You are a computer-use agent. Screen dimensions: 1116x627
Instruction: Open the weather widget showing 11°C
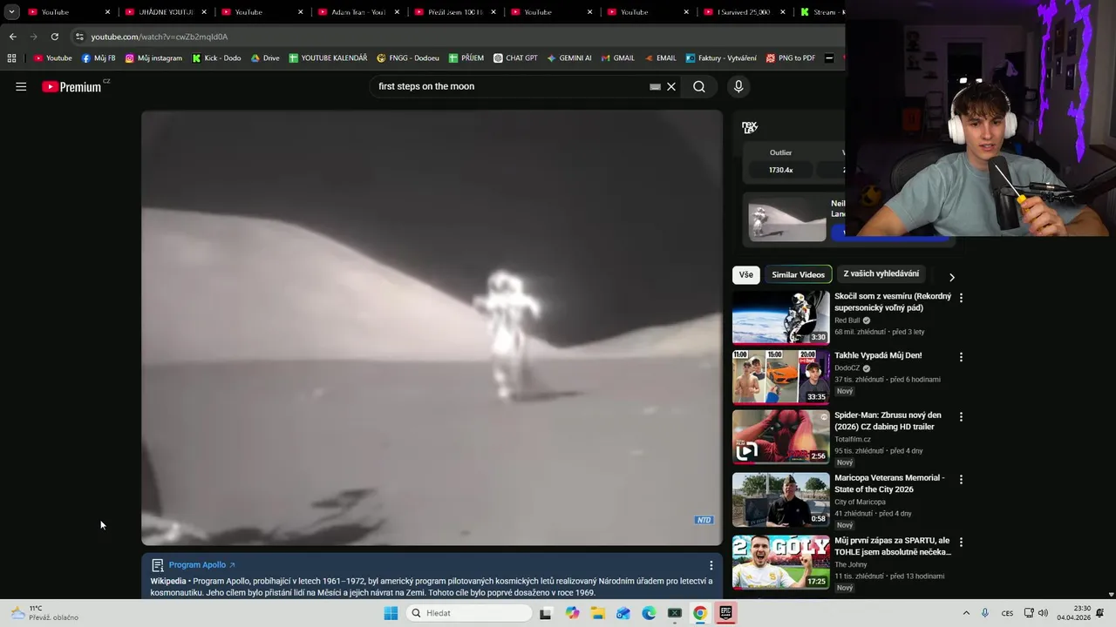(44, 613)
